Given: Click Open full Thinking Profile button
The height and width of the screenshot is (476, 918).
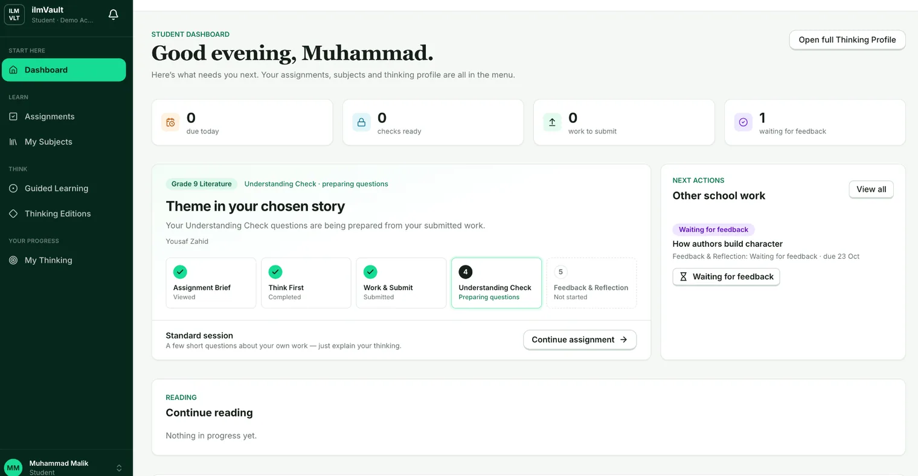Looking at the screenshot, I should (847, 40).
